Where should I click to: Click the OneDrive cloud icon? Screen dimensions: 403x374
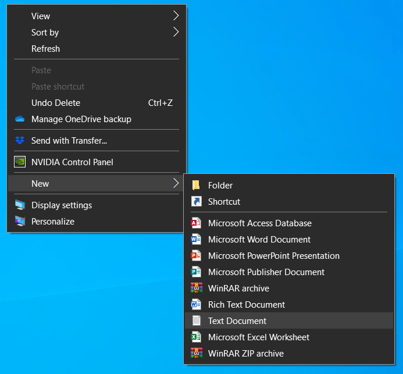click(20, 119)
